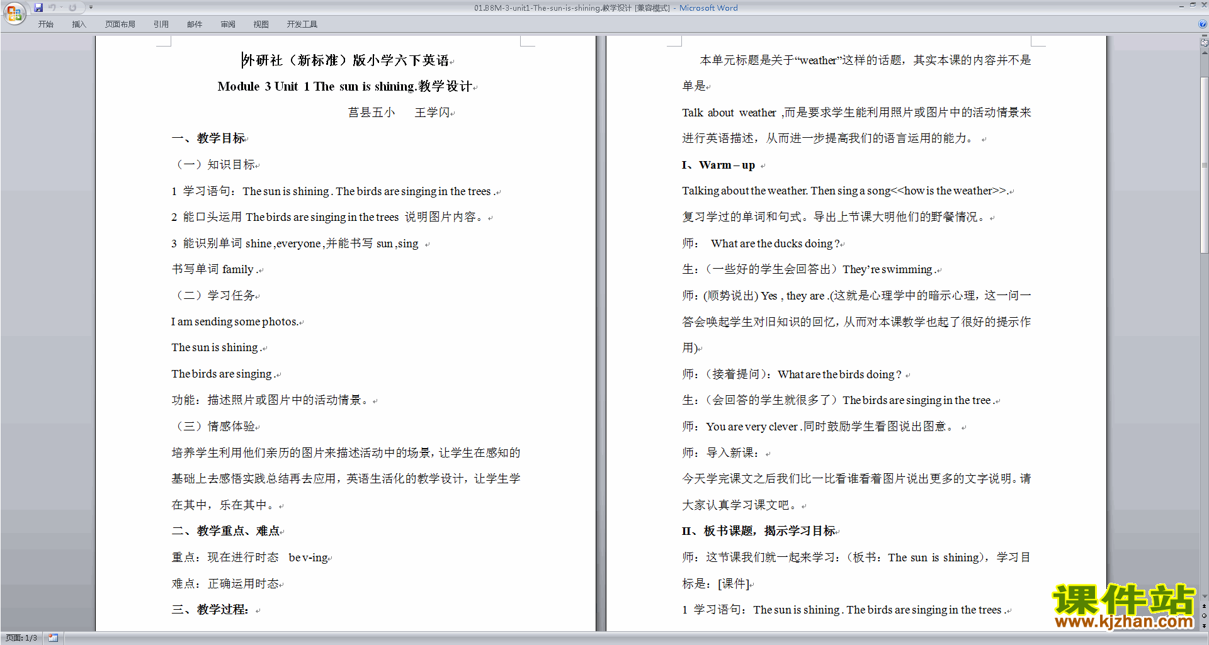Open the Undo history dropdown arrow
1209x645 pixels.
(61, 8)
